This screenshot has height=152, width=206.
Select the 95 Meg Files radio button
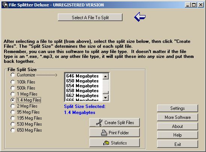pyautogui.click(x=13, y=112)
